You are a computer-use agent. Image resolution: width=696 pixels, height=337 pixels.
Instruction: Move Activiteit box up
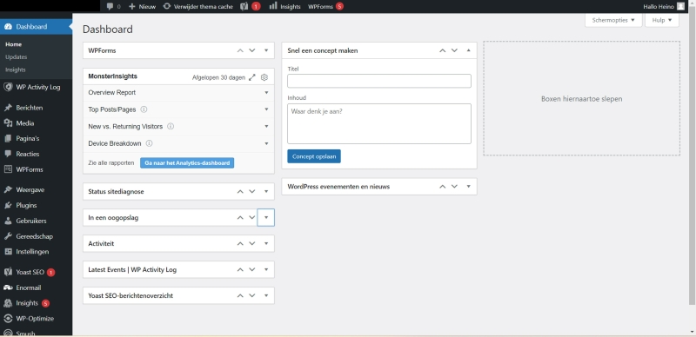tap(240, 244)
